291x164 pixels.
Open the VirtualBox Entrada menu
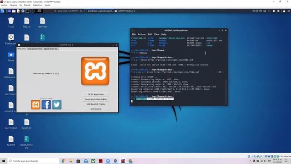tap(27, 5)
